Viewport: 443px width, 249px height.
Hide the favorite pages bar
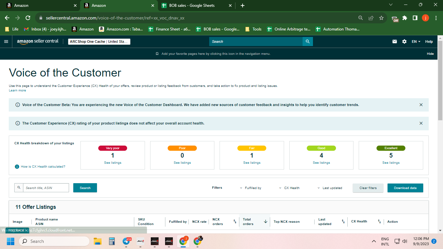[430, 54]
